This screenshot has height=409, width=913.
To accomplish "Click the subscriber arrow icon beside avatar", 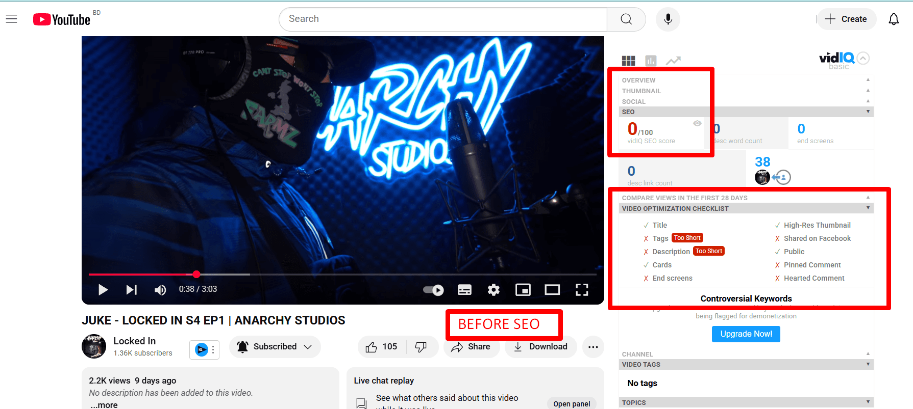I will (x=781, y=177).
